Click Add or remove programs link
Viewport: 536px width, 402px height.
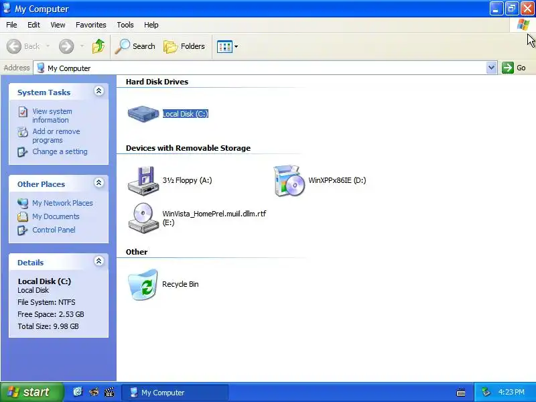56,136
